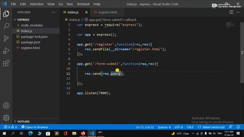The height and width of the screenshot is (137, 244).
Task: Open package.json in the explorer
Action: 30,42
